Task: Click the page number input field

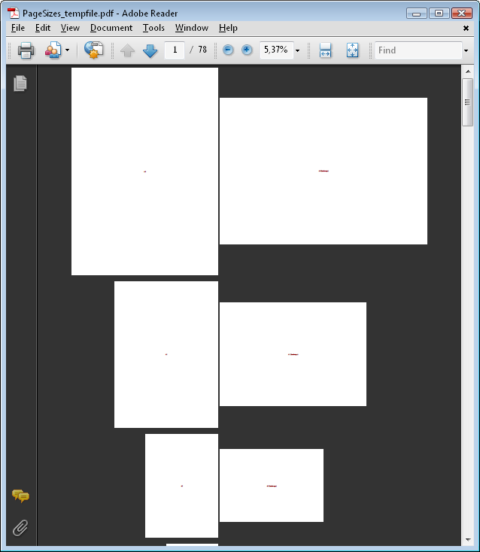Action: click(x=175, y=50)
